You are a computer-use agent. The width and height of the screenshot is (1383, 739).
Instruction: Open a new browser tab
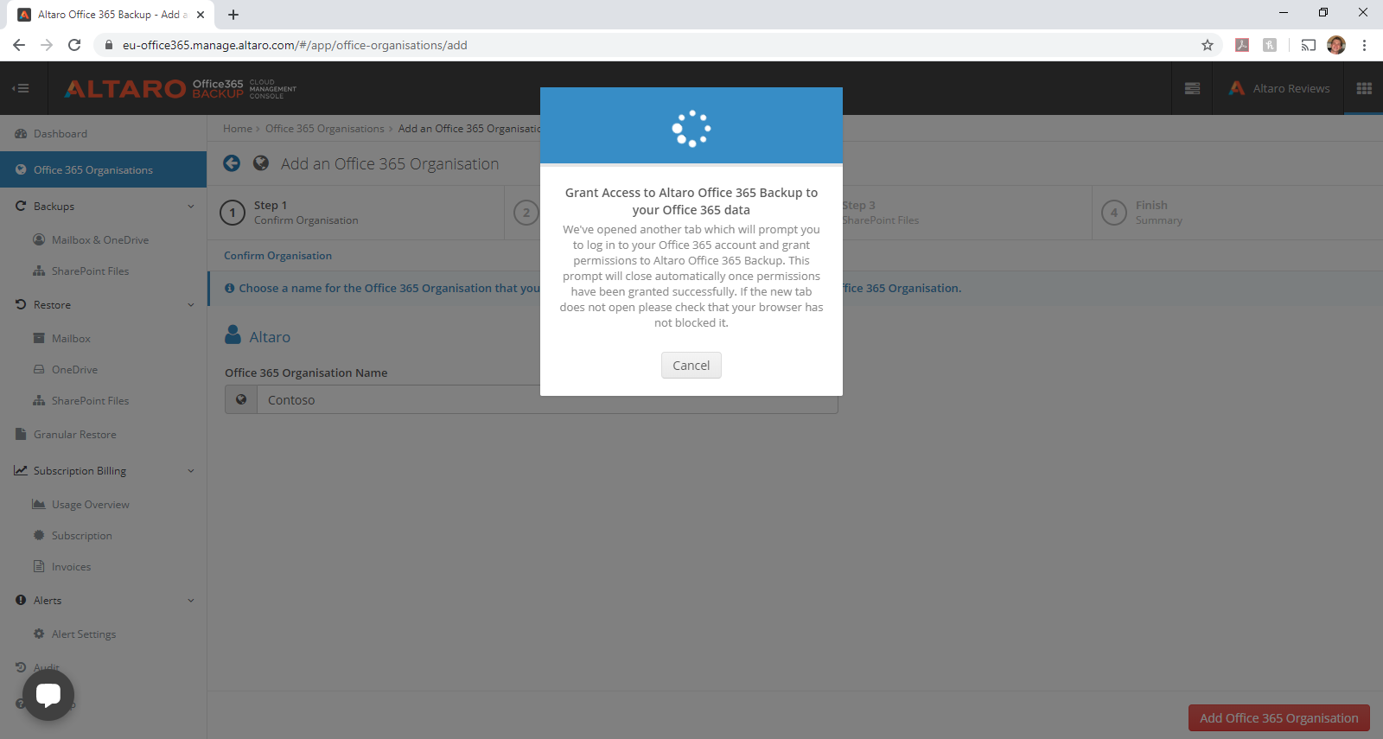coord(233,15)
